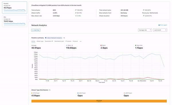Click the orange SYN Flood distribution bar
Viewport: 172px width, 105px height.
pos(99,101)
